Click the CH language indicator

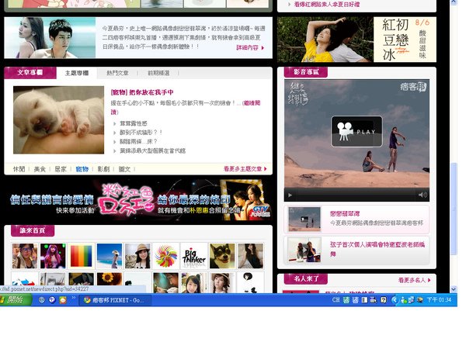pos(336,299)
